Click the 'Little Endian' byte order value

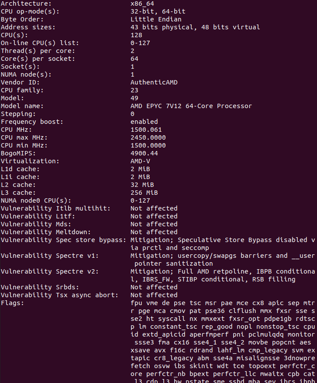156,19
